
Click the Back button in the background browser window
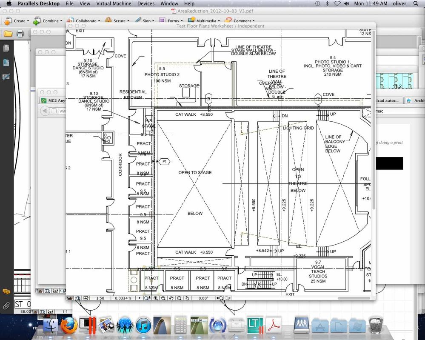tap(45, 111)
